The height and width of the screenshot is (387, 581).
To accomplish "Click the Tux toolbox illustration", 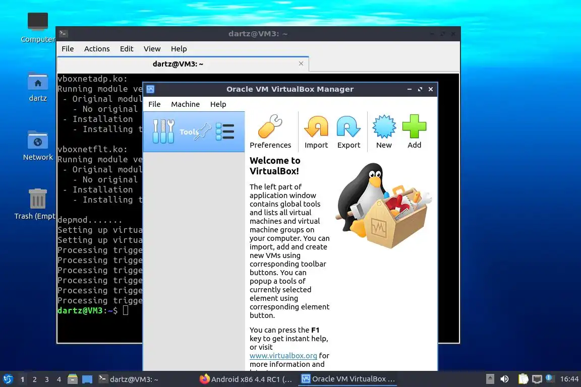I will point(383,206).
